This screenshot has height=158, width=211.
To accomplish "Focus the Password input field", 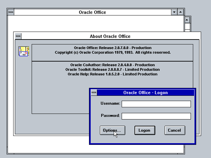I will tap(156, 116).
